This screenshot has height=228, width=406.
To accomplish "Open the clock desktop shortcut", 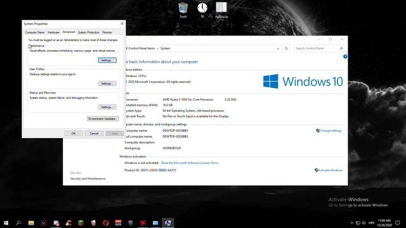I will pyautogui.click(x=202, y=10).
